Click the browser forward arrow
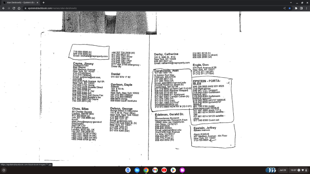Image resolution: width=310 pixels, height=174 pixels. point(9,8)
